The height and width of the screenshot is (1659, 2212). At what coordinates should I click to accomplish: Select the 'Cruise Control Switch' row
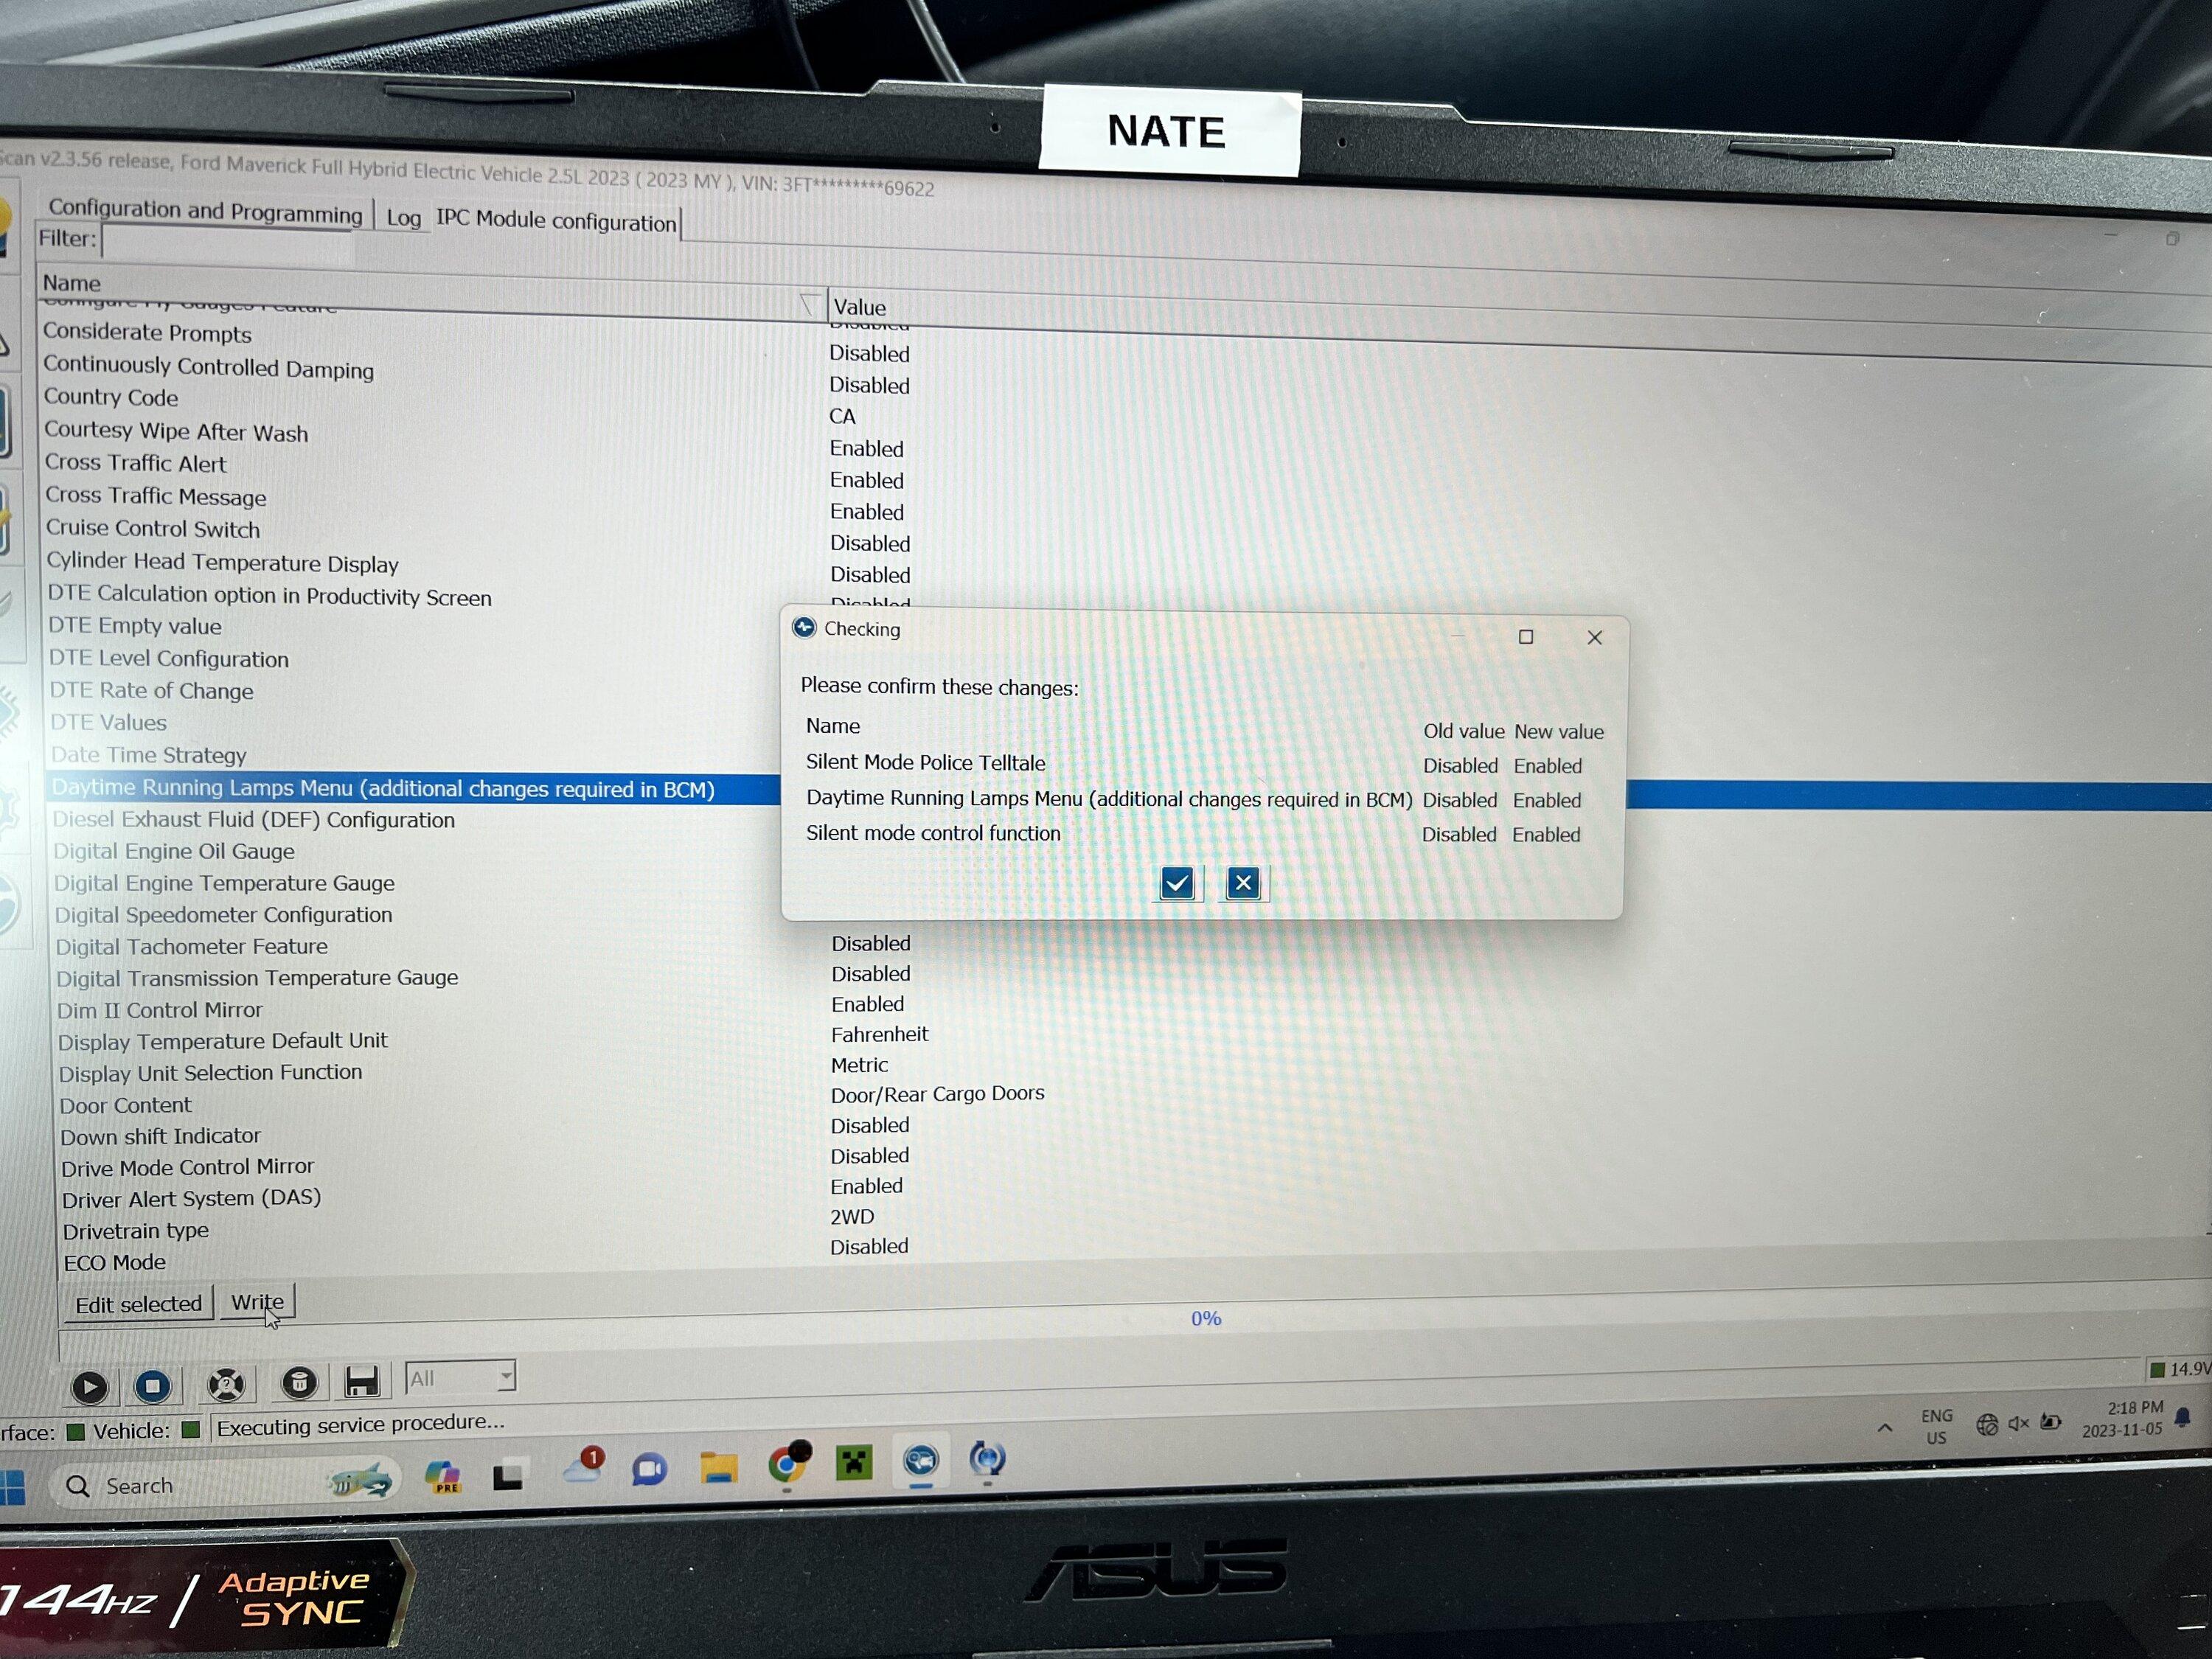click(153, 528)
